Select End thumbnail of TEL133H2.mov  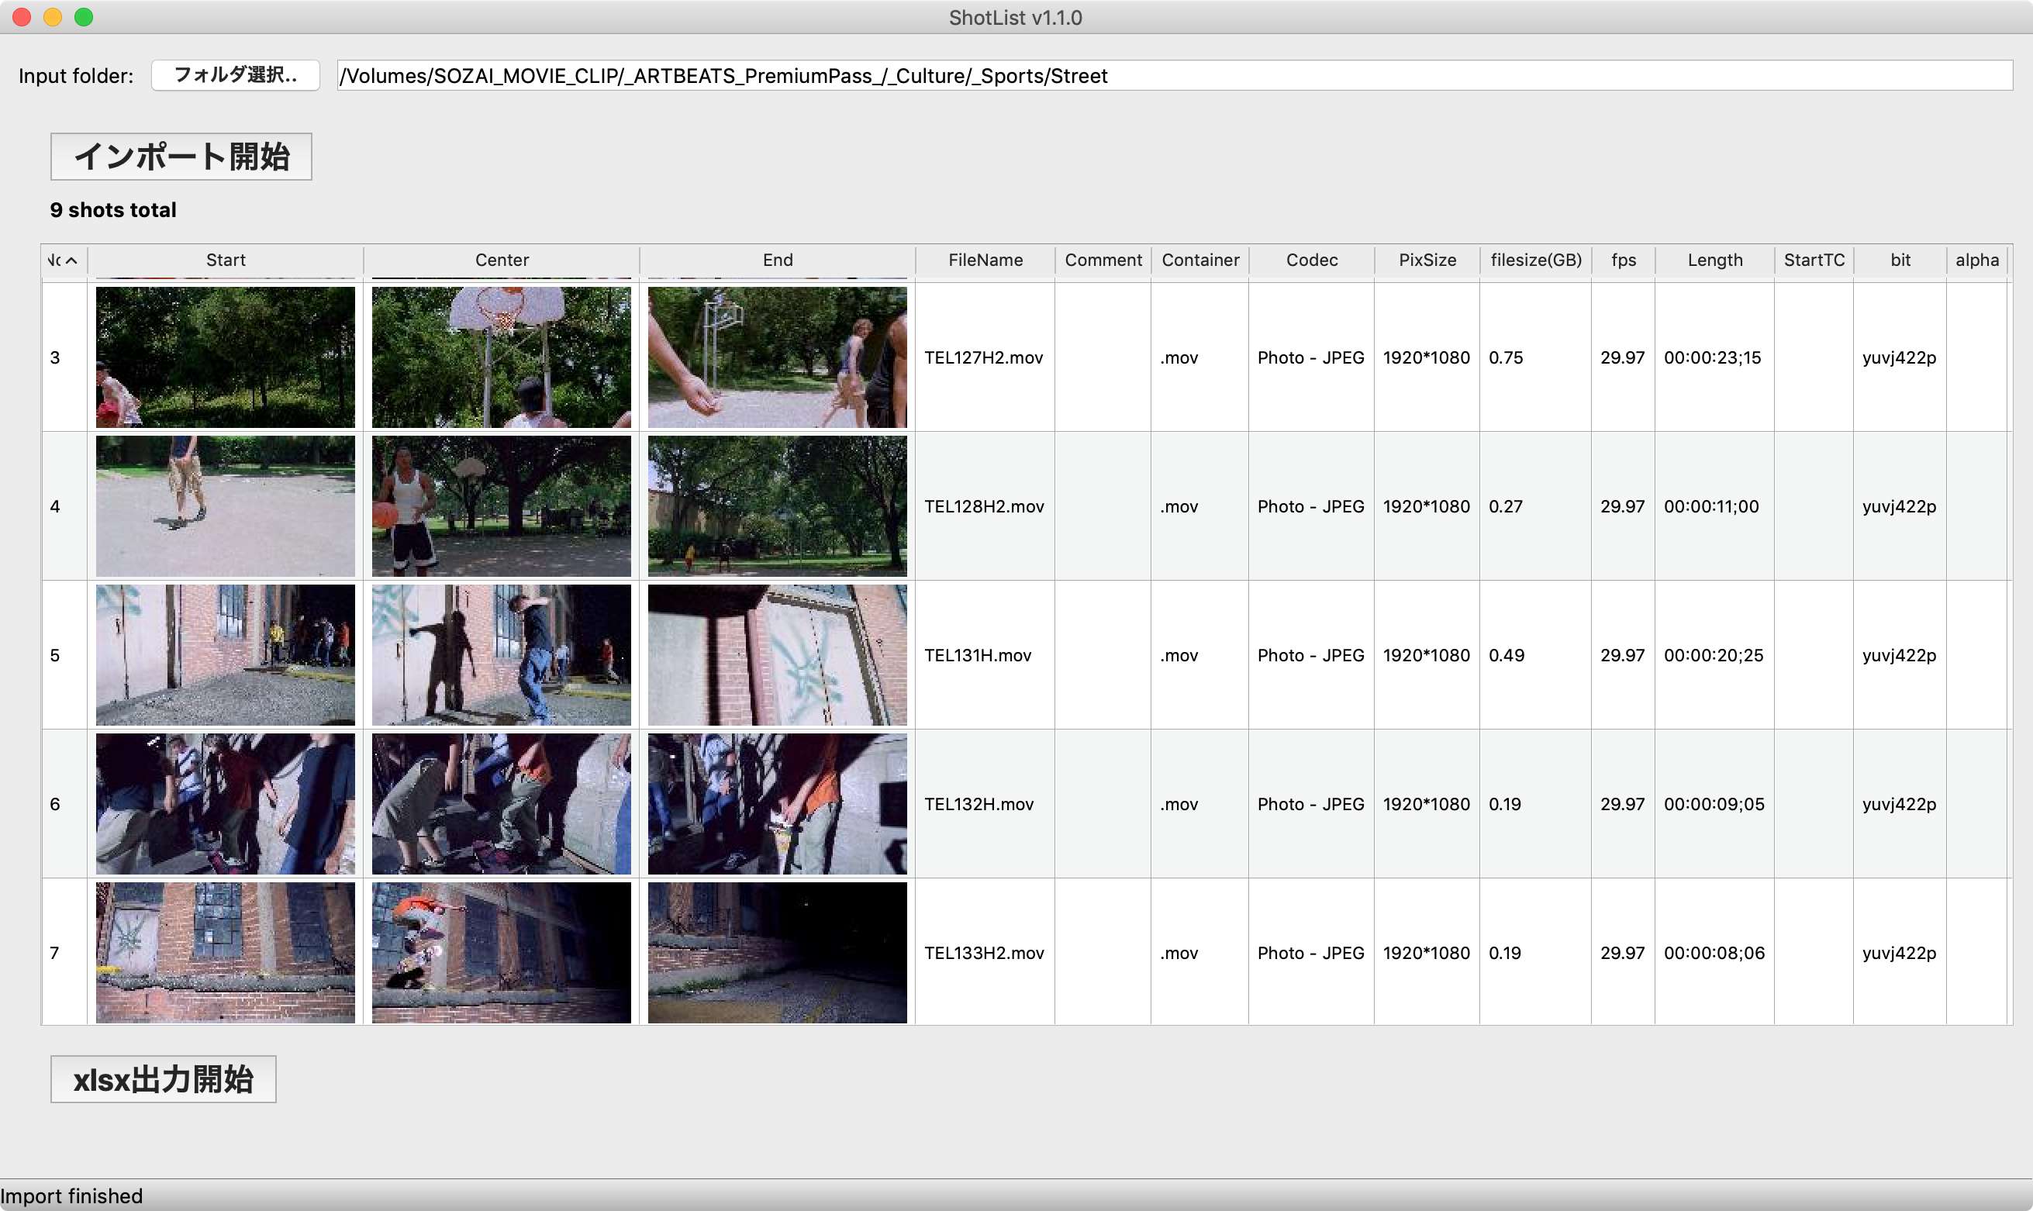[x=777, y=952]
